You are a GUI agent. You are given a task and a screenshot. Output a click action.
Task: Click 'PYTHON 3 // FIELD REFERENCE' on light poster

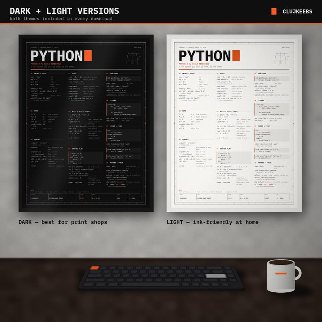(x=194, y=64)
